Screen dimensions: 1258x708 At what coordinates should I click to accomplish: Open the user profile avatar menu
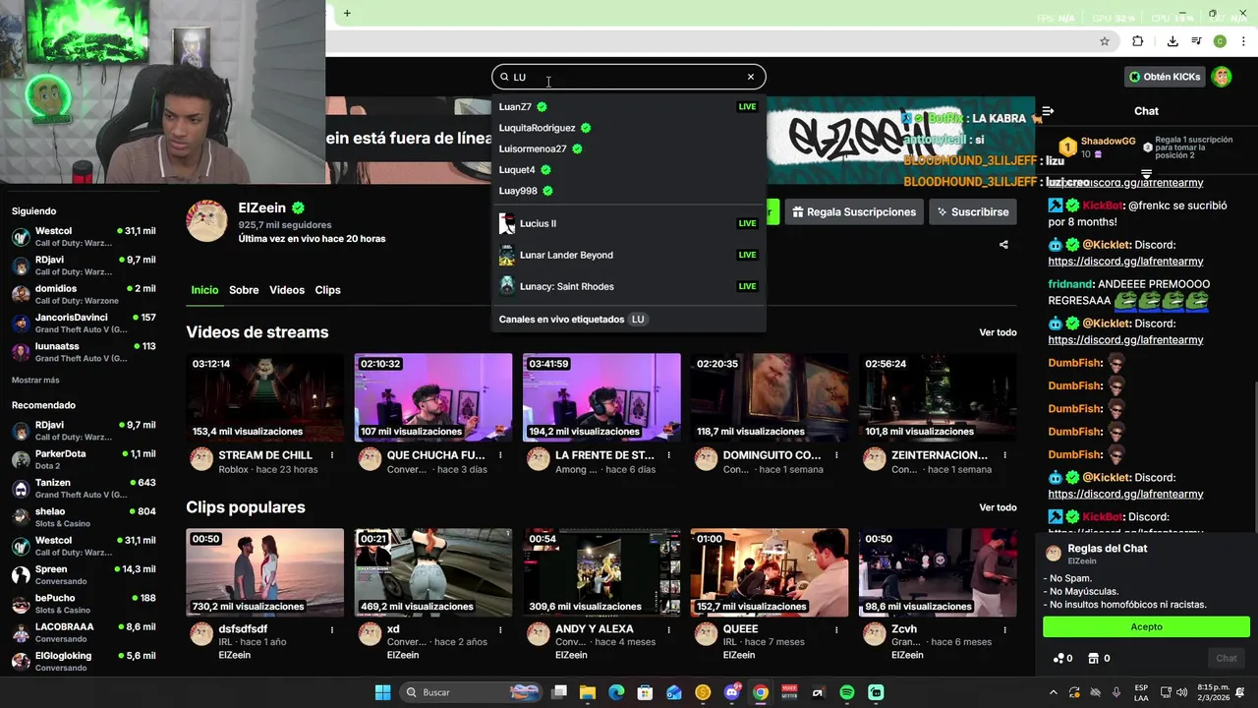1222,77
